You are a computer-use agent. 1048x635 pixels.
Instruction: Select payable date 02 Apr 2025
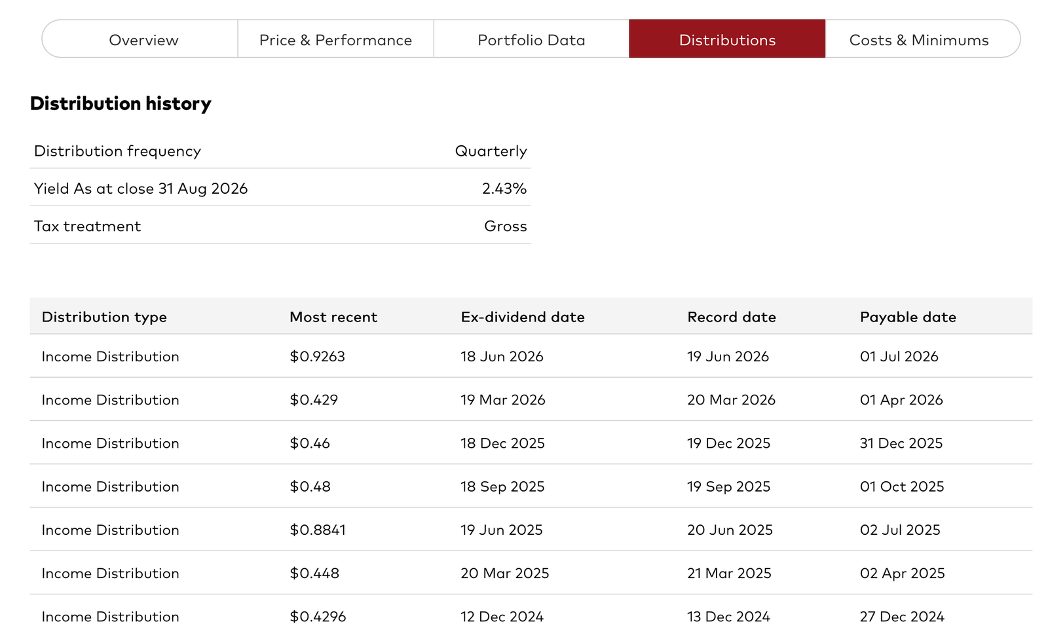coord(903,573)
